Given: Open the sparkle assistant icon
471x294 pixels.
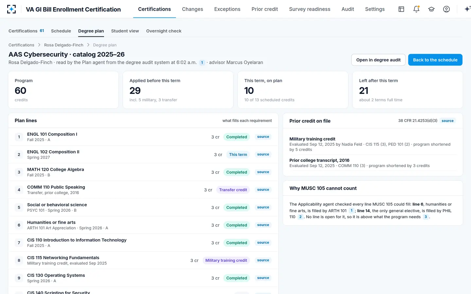Looking at the screenshot, I should [467, 9].
